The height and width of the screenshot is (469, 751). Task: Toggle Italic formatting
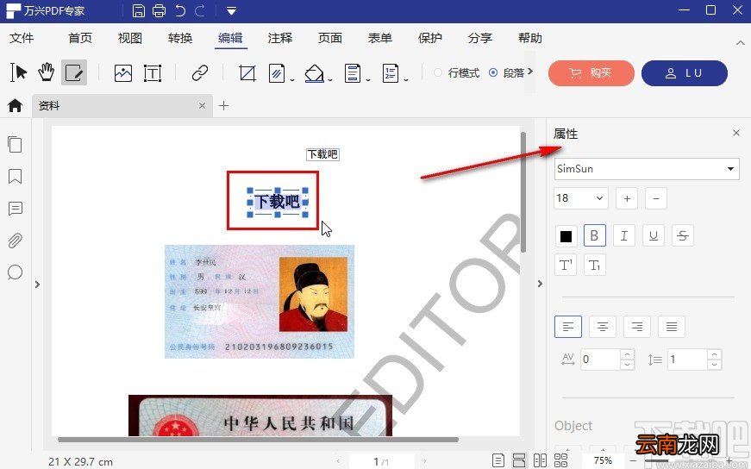click(x=624, y=235)
